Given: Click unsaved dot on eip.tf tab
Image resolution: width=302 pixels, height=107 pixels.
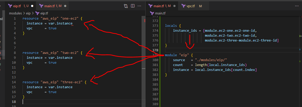Looking at the screenshot, I should click(x=32, y=6).
